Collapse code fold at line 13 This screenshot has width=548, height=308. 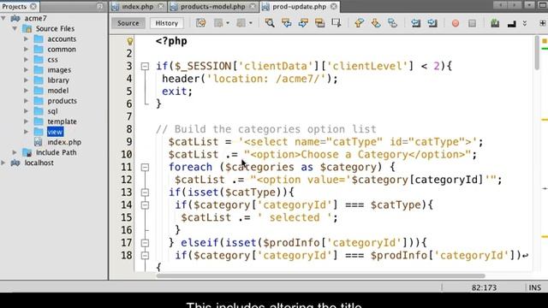click(x=145, y=192)
